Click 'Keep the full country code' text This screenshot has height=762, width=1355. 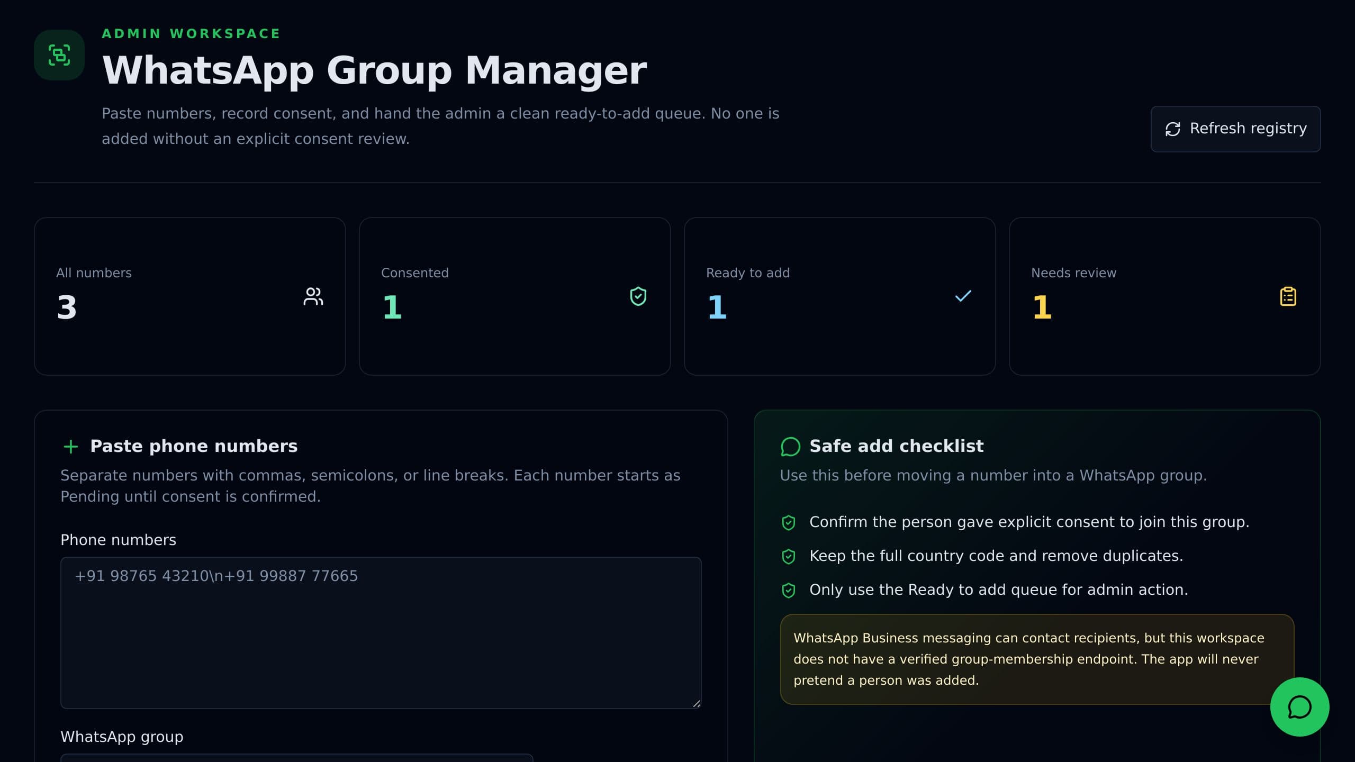coord(996,556)
